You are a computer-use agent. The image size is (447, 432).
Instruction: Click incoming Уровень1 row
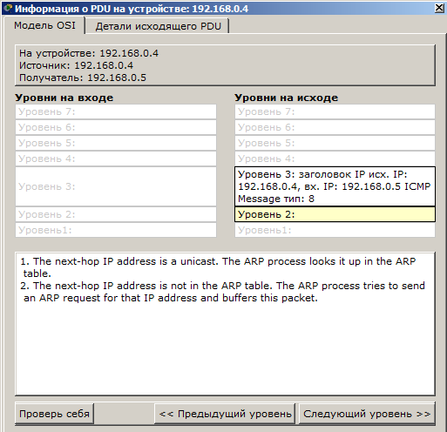pos(116,230)
